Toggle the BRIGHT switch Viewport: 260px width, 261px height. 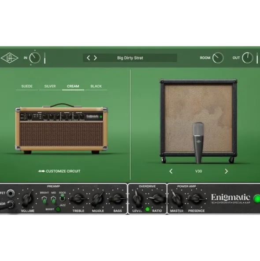point(44,200)
